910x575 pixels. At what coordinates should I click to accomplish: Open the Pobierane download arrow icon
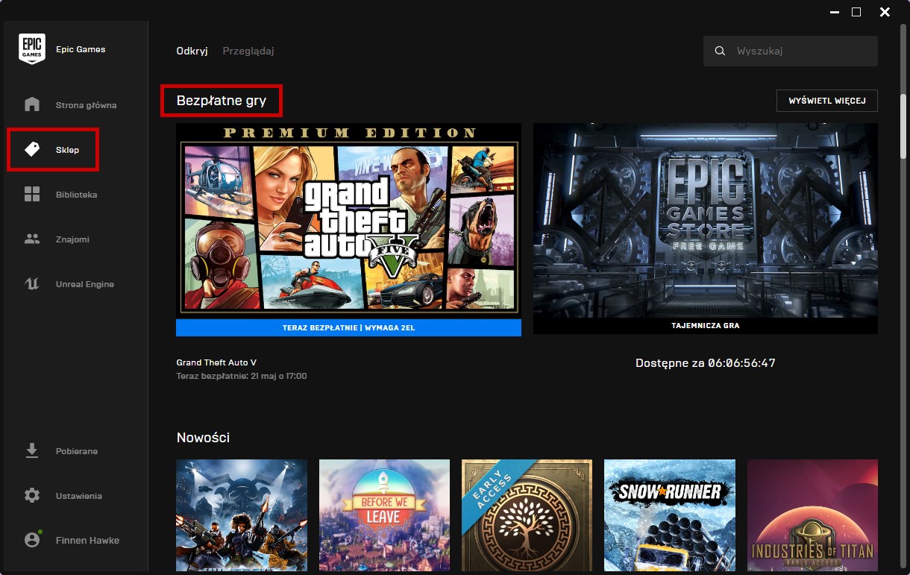click(x=32, y=451)
